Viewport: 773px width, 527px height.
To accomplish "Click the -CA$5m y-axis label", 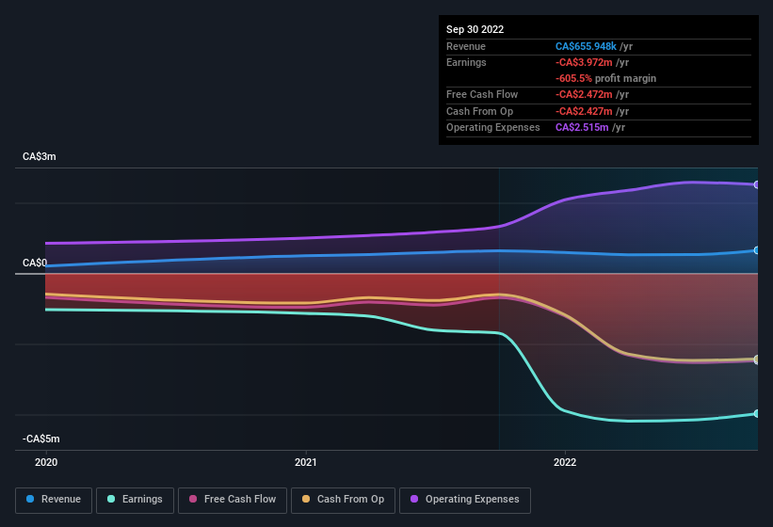I will click(x=40, y=439).
